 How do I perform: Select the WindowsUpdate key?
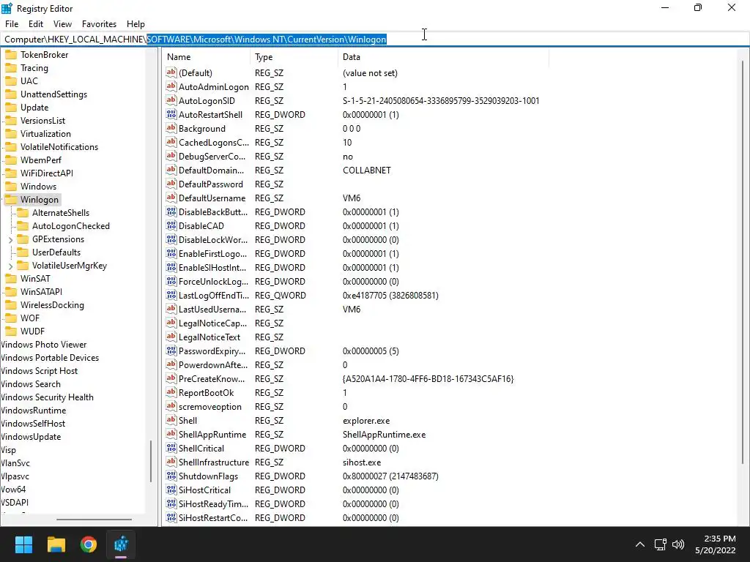(31, 437)
